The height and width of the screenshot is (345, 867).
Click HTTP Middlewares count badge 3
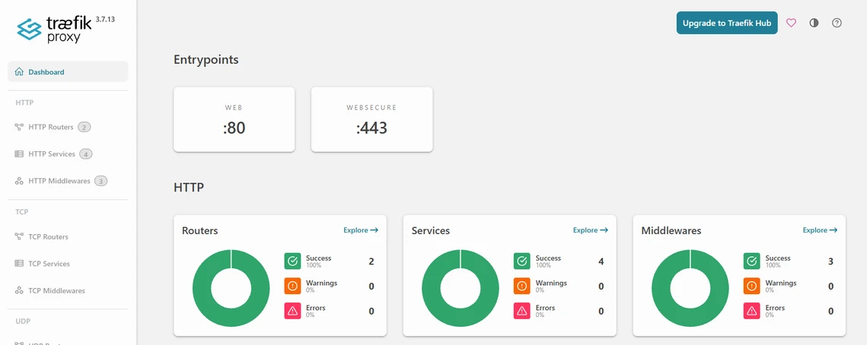coord(100,181)
